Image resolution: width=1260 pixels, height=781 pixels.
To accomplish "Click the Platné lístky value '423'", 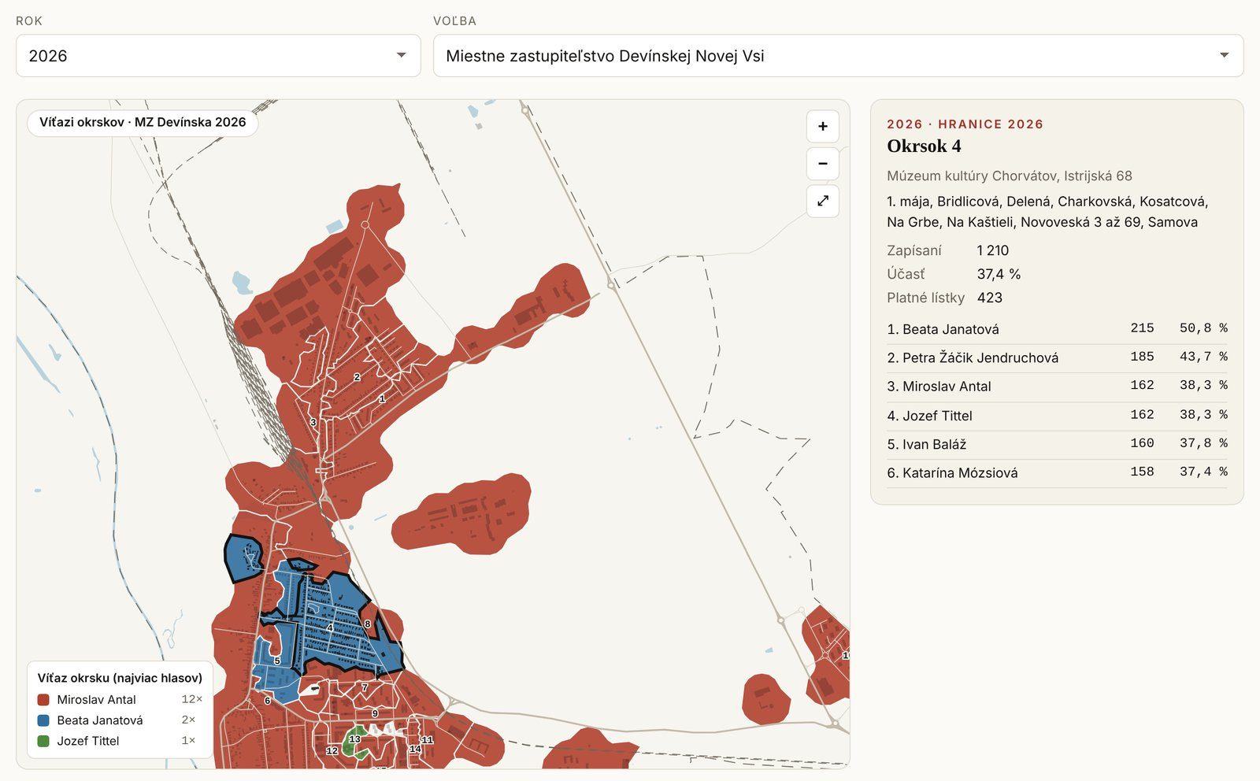I will (990, 298).
